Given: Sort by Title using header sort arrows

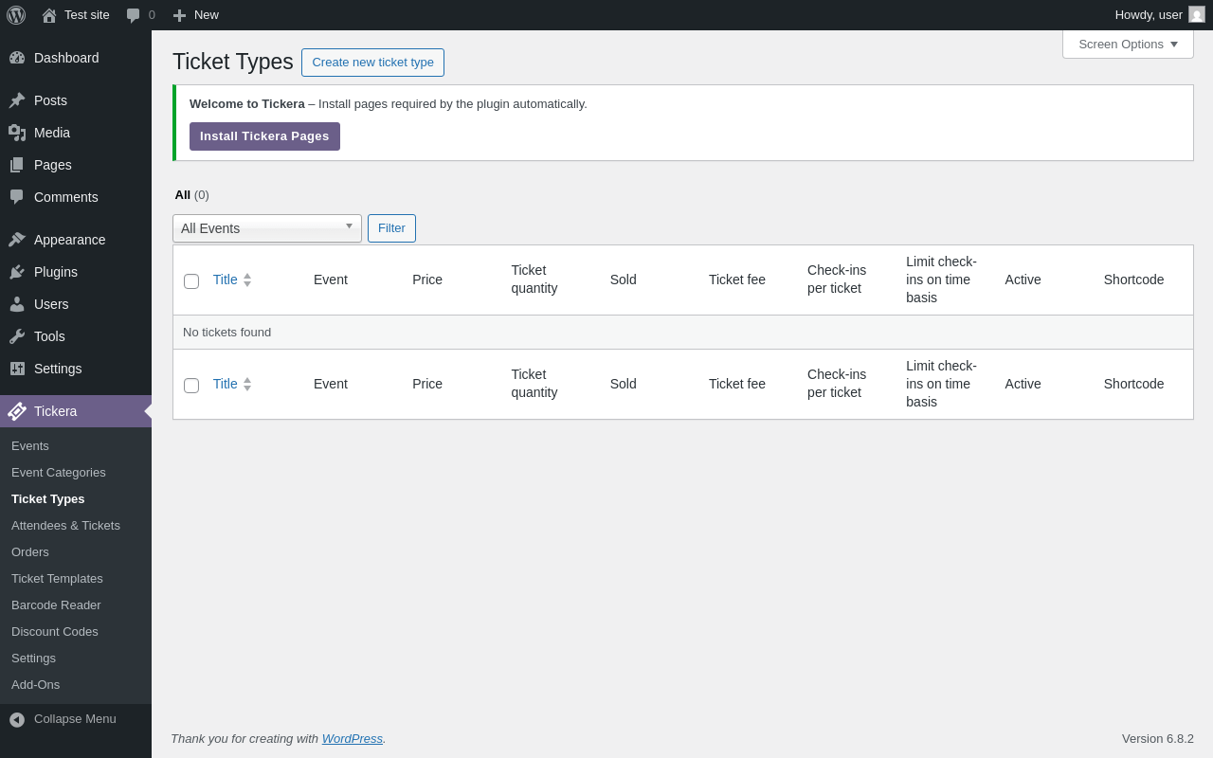Looking at the screenshot, I should tap(247, 280).
